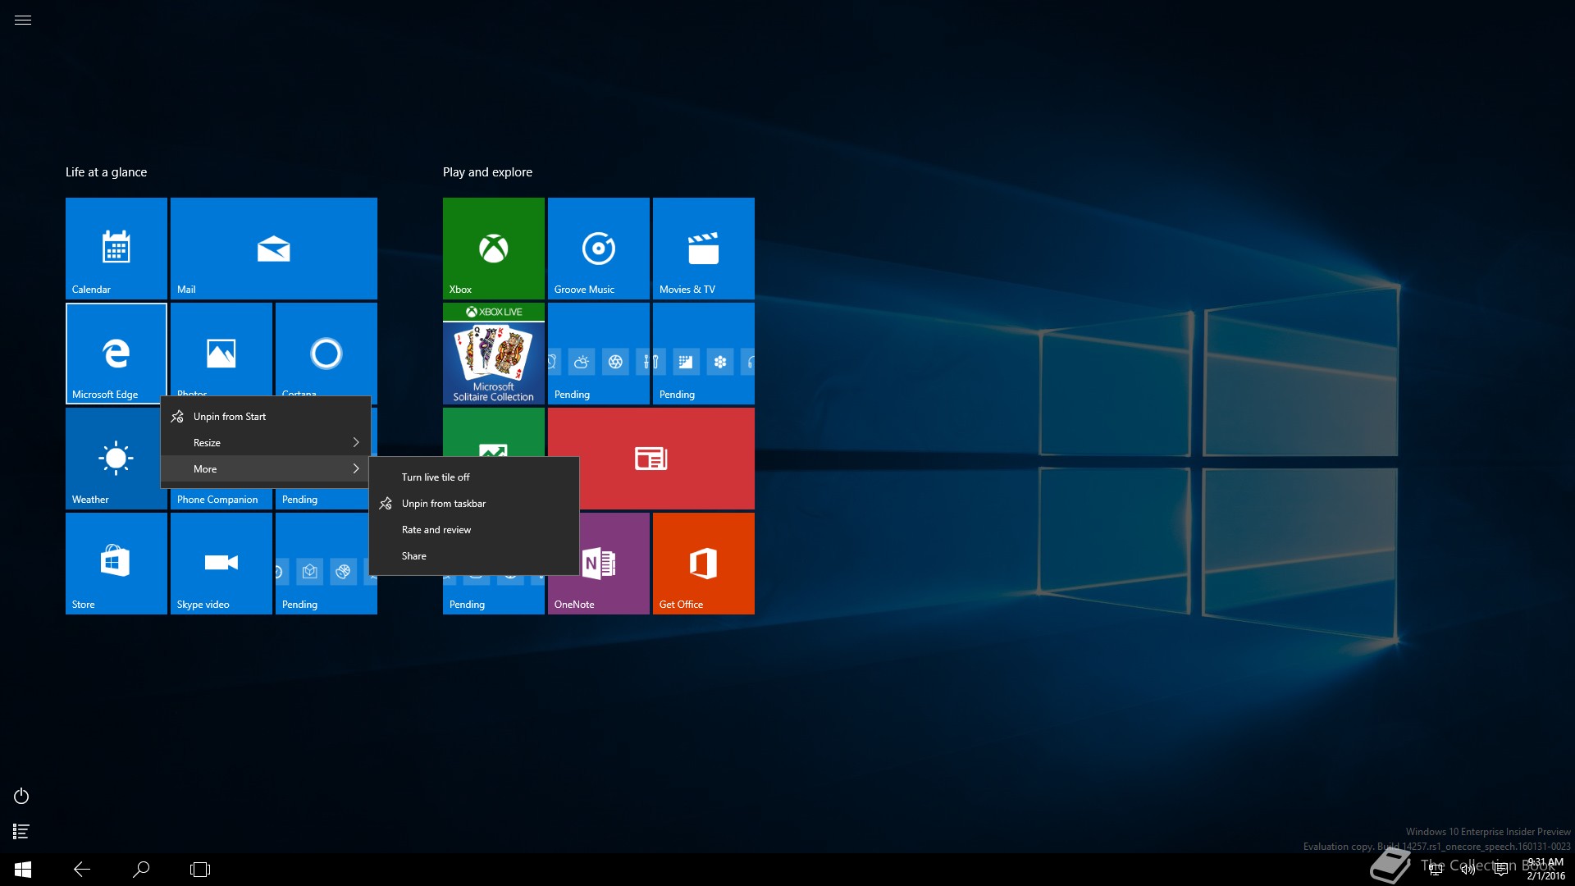
Task: Open the Photos tile
Action: 221,349
